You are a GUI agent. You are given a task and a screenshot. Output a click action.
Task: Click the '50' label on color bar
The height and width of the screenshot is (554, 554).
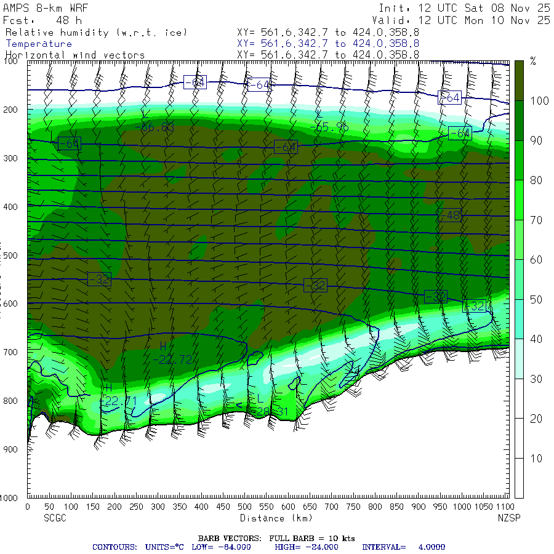point(536,300)
